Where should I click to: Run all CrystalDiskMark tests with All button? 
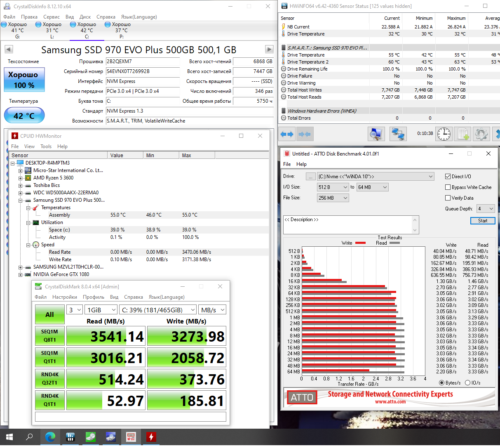point(49,315)
